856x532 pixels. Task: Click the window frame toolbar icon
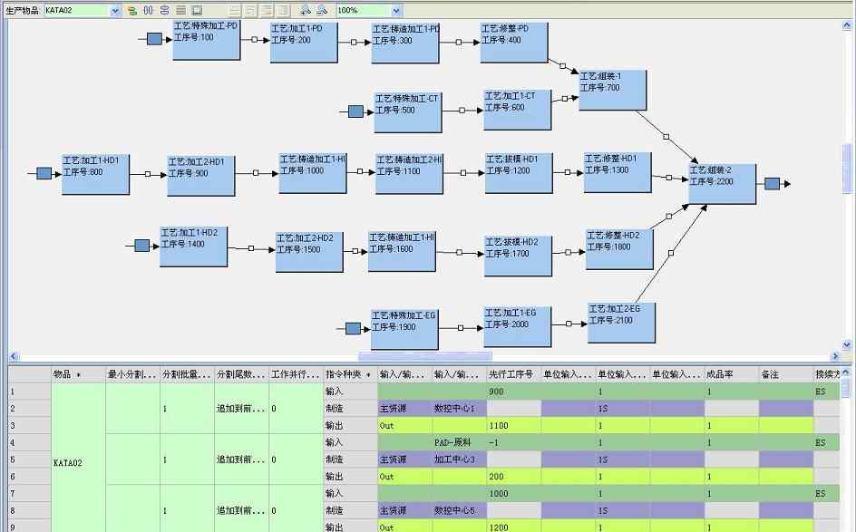[x=197, y=10]
